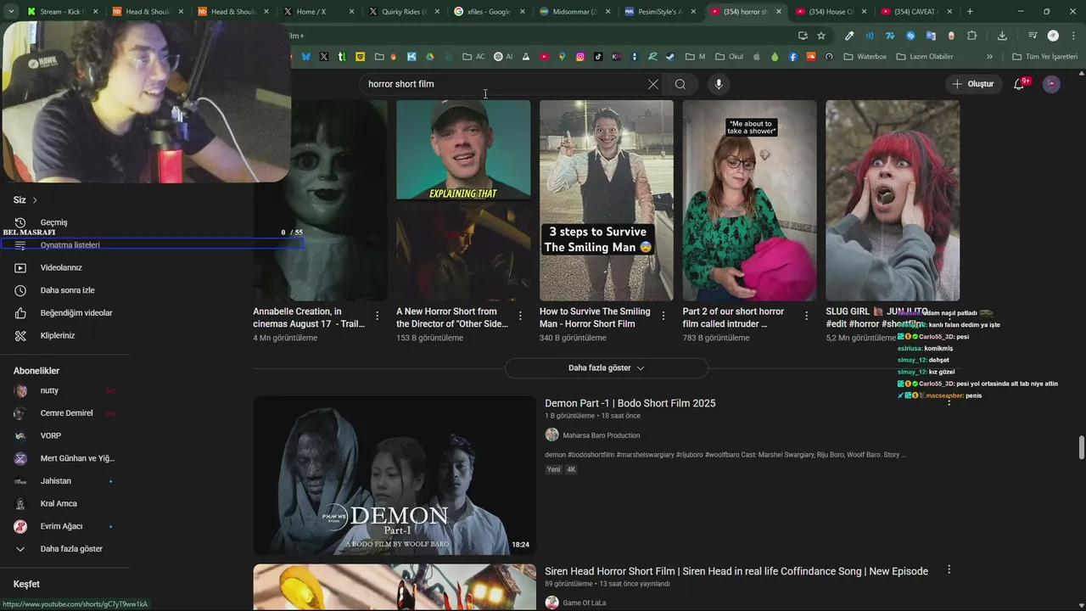Open the Google Drive bookmark icon
The height and width of the screenshot is (611, 1086).
[x=429, y=57]
